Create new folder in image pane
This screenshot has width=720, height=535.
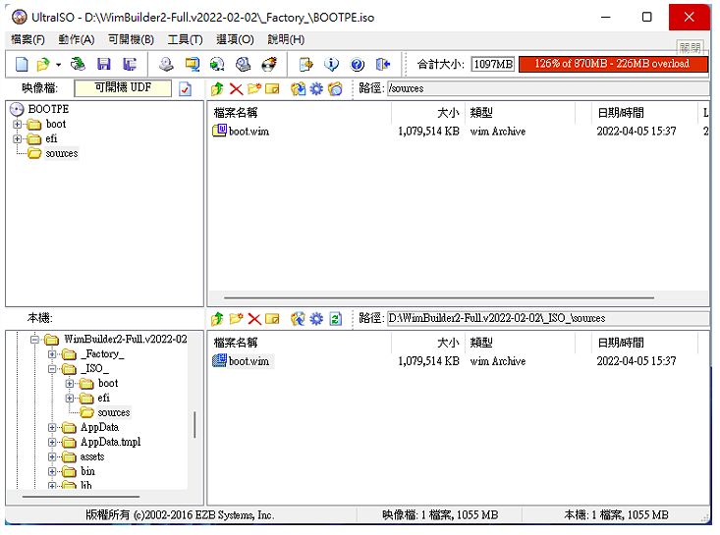point(254,88)
